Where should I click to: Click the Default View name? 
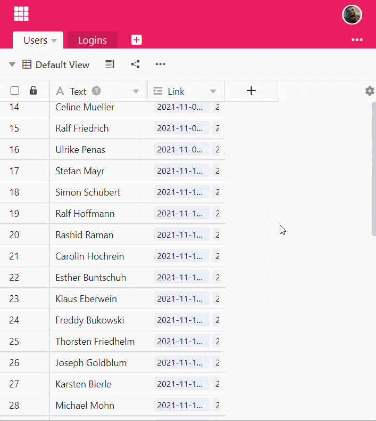point(62,64)
